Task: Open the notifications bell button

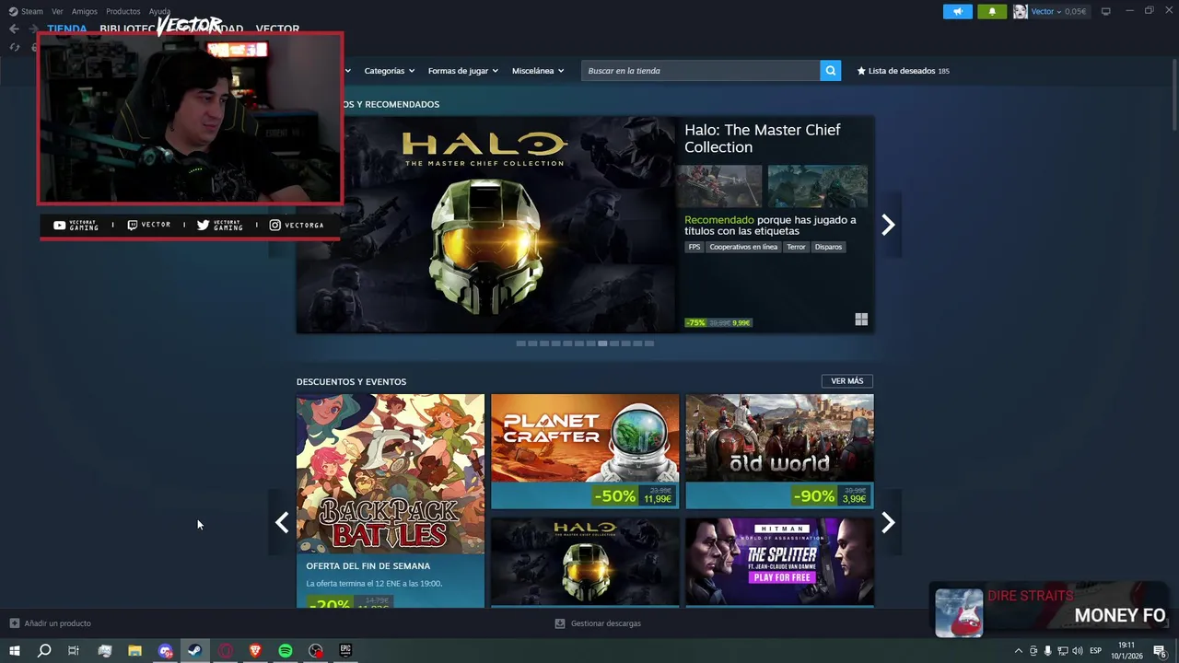Action: point(992,11)
